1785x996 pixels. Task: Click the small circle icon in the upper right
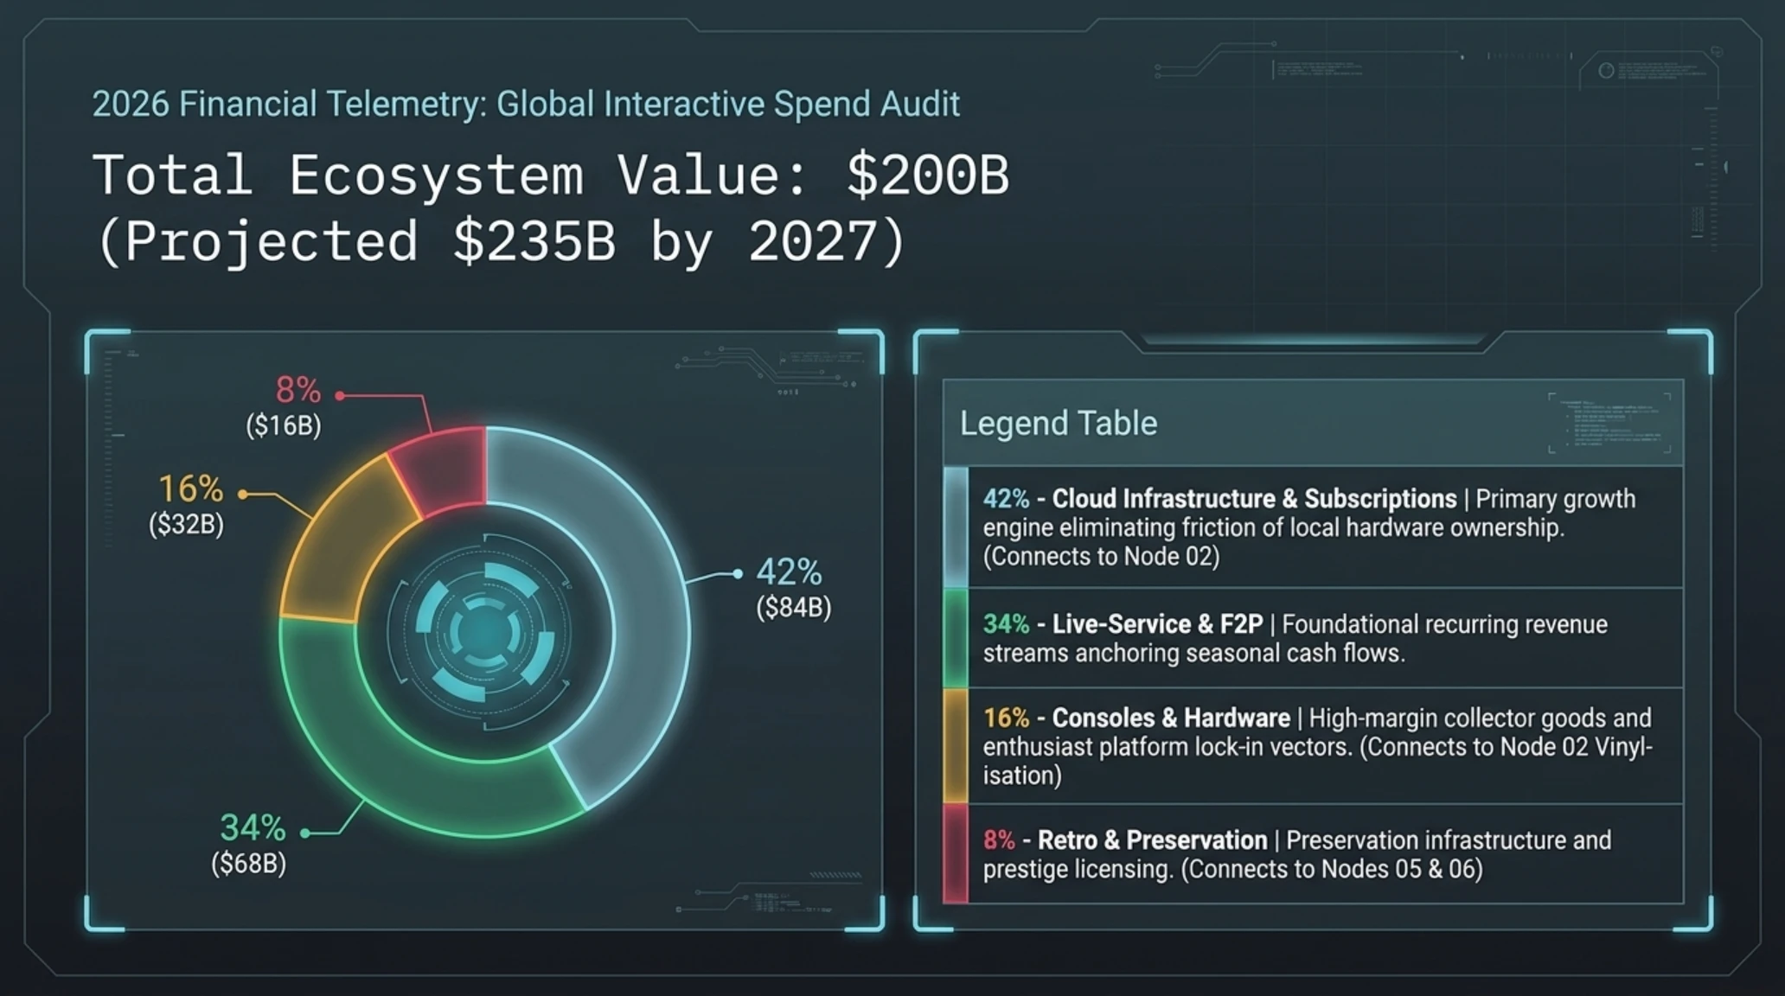click(x=1606, y=71)
